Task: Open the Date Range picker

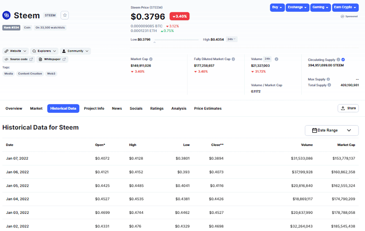Action: [x=331, y=131]
